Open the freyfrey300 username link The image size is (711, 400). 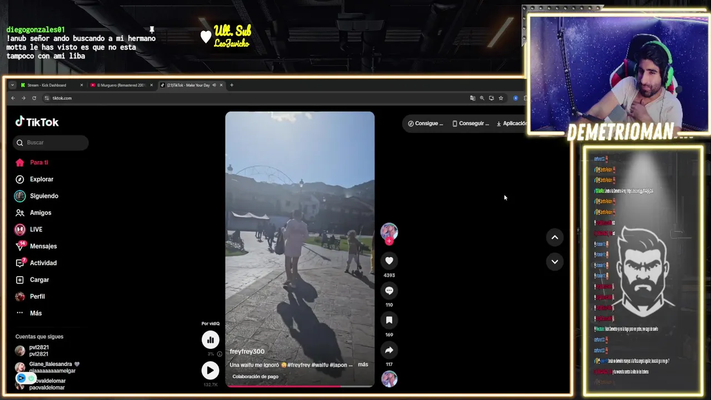click(247, 351)
